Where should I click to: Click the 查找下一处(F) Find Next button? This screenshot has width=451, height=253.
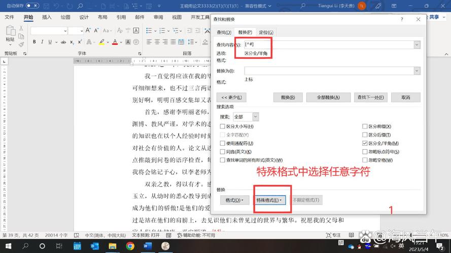click(x=370, y=97)
